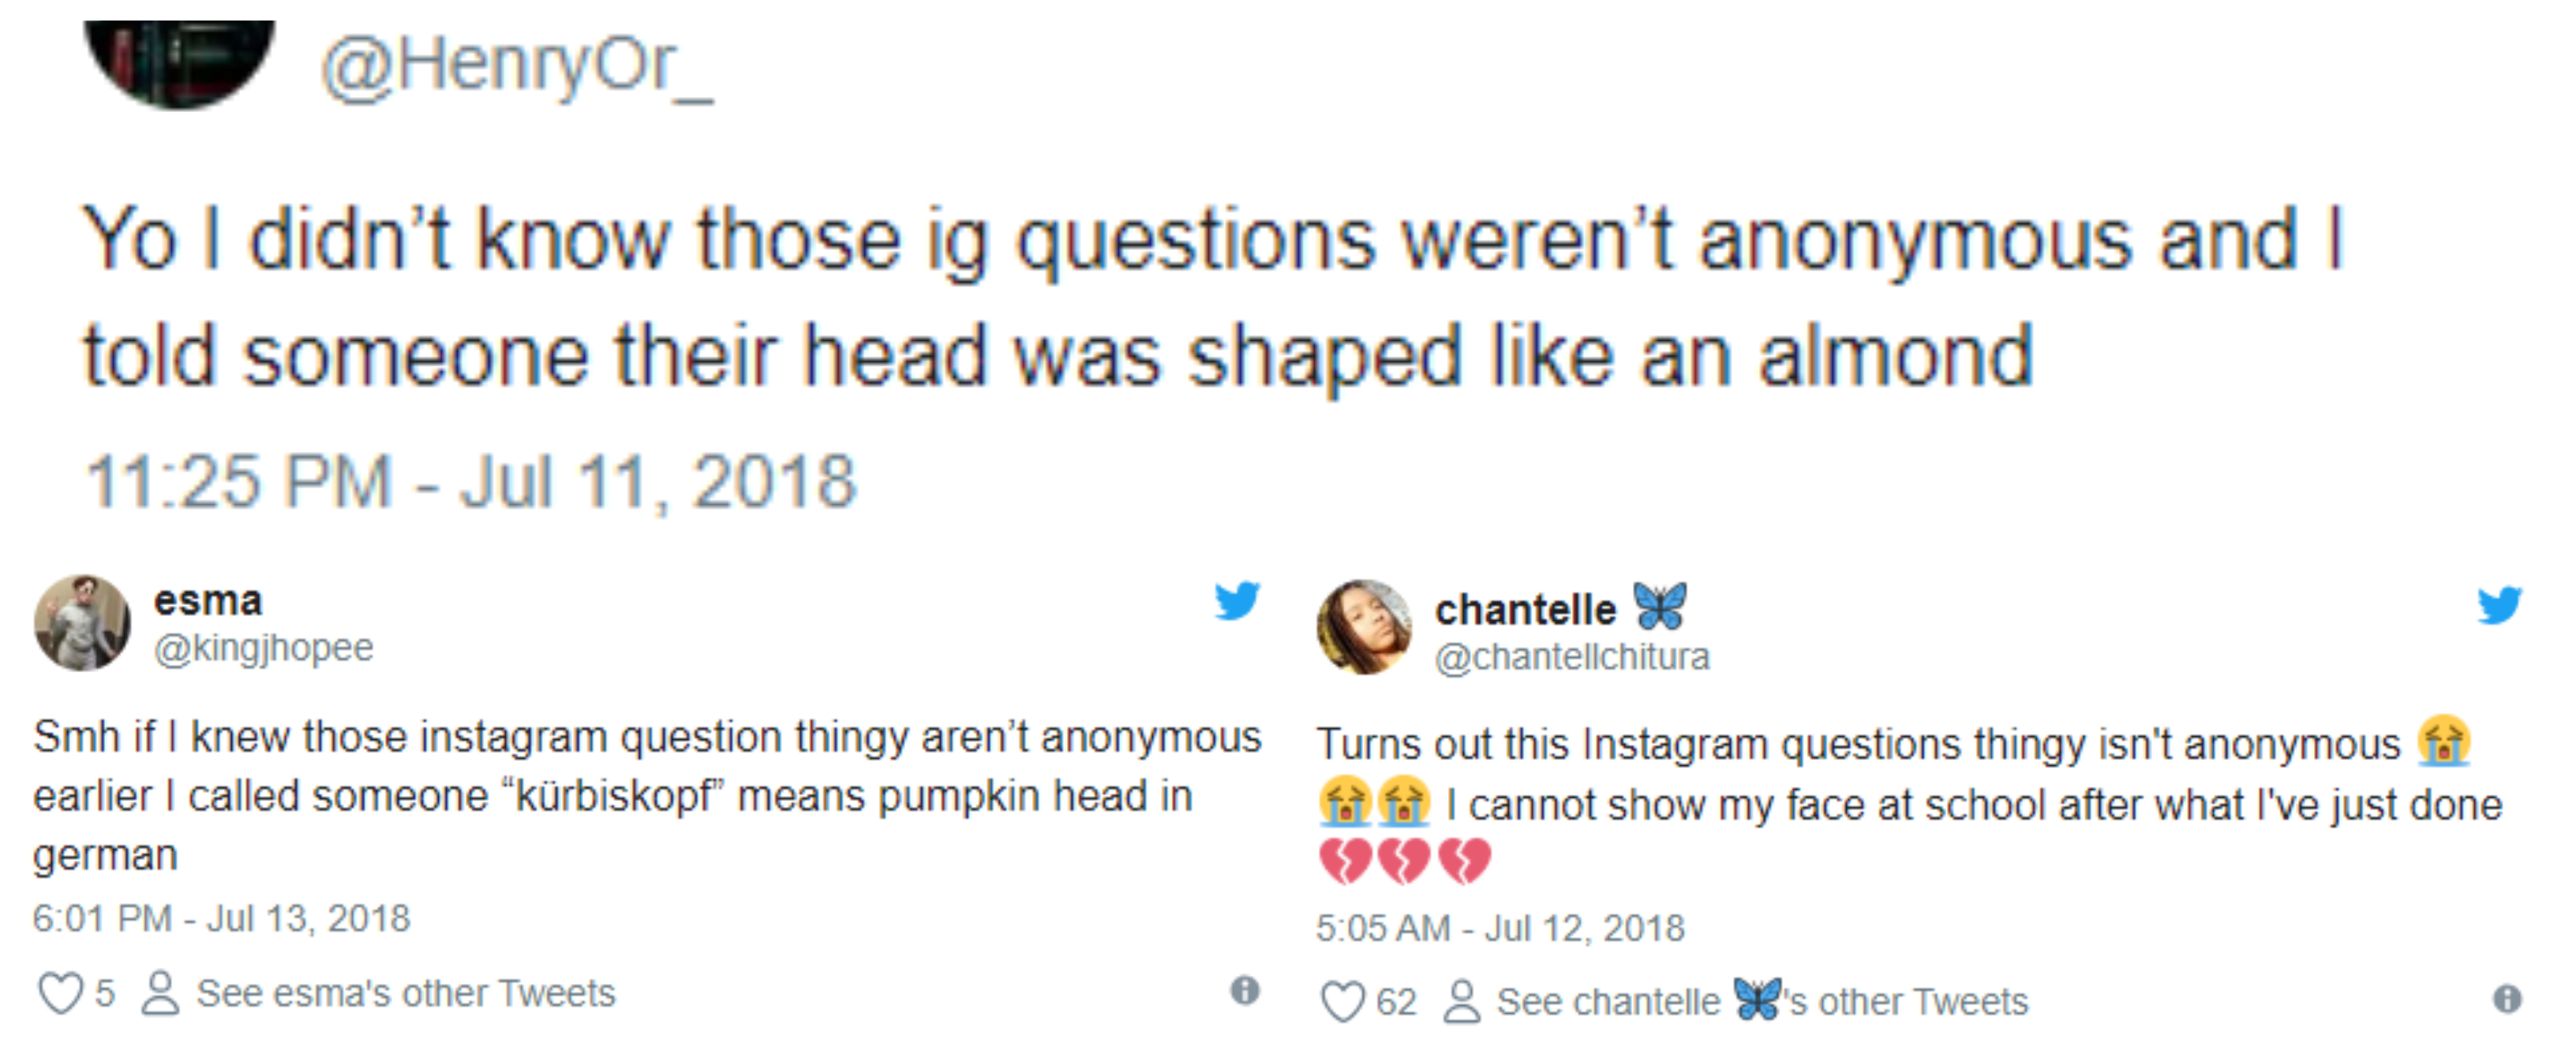
Task: Open chantelle's profile picture
Action: (x=1364, y=628)
